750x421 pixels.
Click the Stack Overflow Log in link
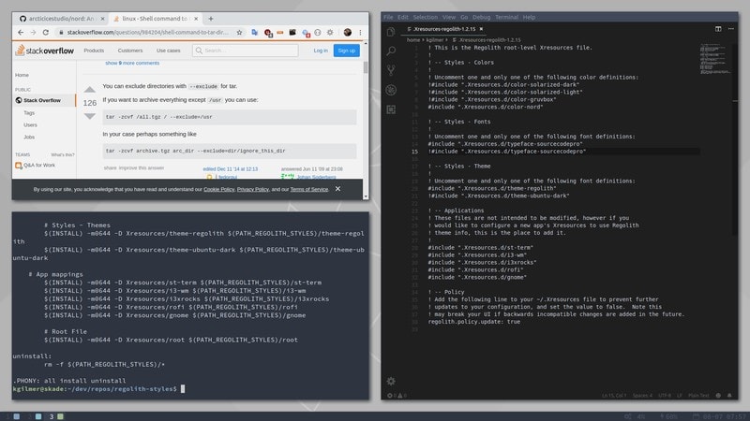321,51
